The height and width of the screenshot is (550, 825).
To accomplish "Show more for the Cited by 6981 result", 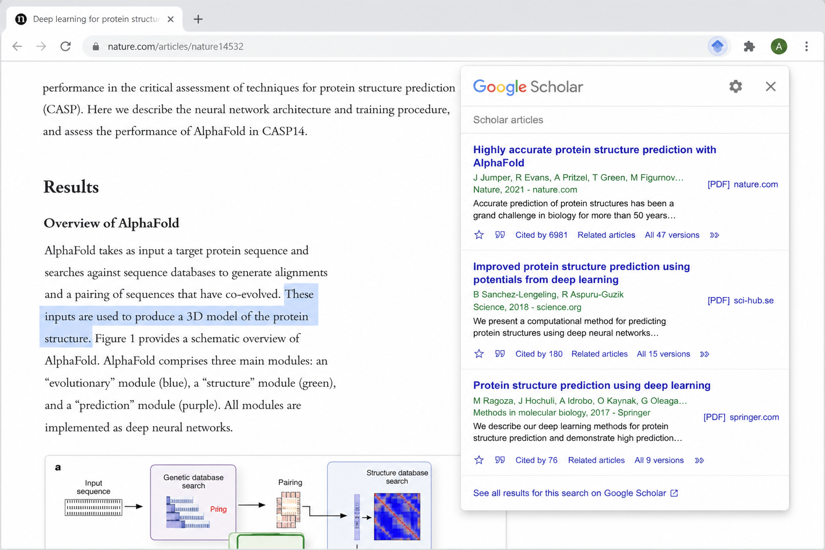I will coord(714,235).
